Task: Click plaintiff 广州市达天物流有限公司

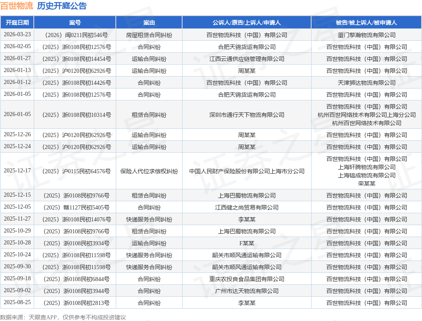Action: pos(247,291)
